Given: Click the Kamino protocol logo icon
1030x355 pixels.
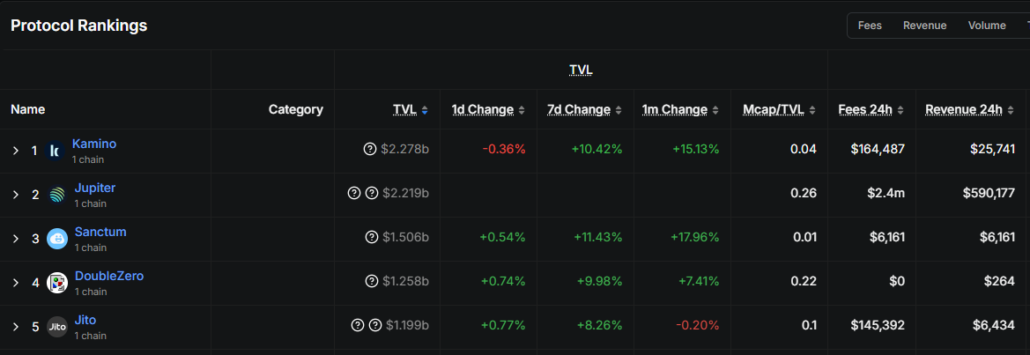Looking at the screenshot, I should [56, 151].
